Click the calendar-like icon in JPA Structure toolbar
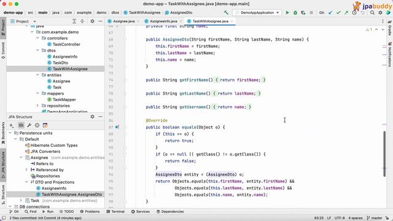Screen dimensions: 393x221 click(x=45, y=125)
